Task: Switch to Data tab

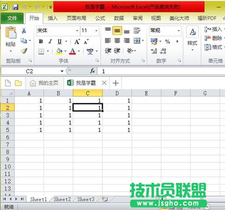Action: 119,18
